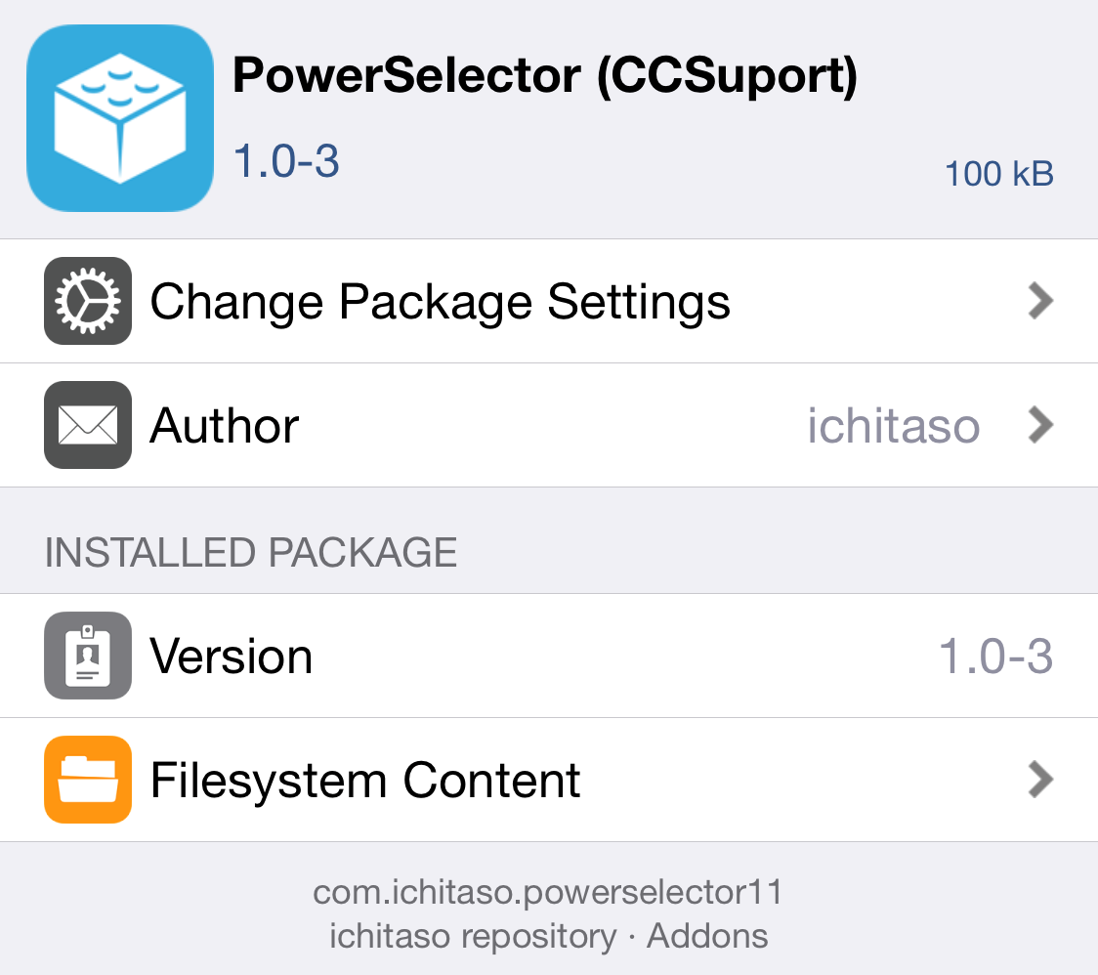Open the Author row disclosure arrow

(1039, 425)
